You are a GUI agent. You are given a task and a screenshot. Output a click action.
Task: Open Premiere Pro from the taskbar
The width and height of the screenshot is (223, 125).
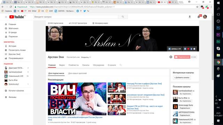(x=218, y=35)
